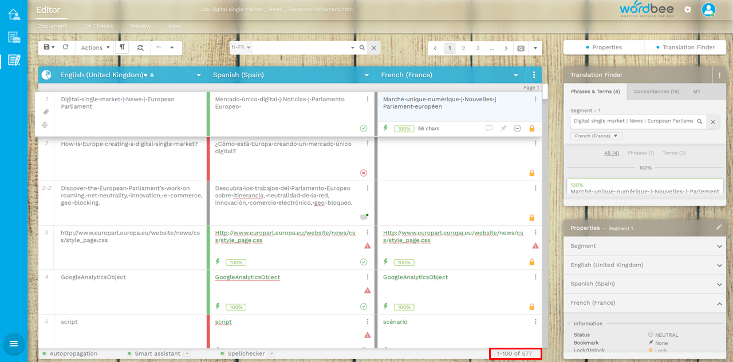Toggle the pilcrow hidden characters button
Screen dimensions: 733x362
point(122,47)
